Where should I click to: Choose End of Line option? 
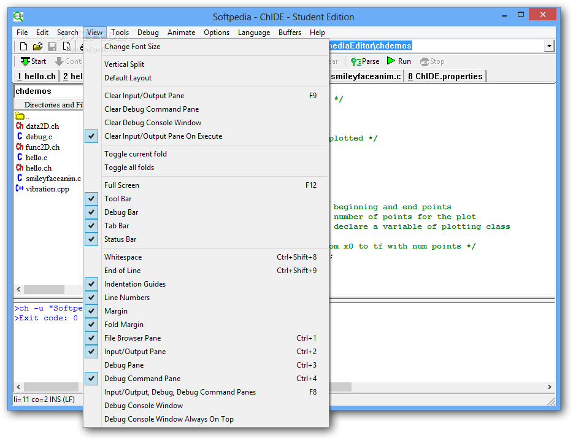pos(206,271)
